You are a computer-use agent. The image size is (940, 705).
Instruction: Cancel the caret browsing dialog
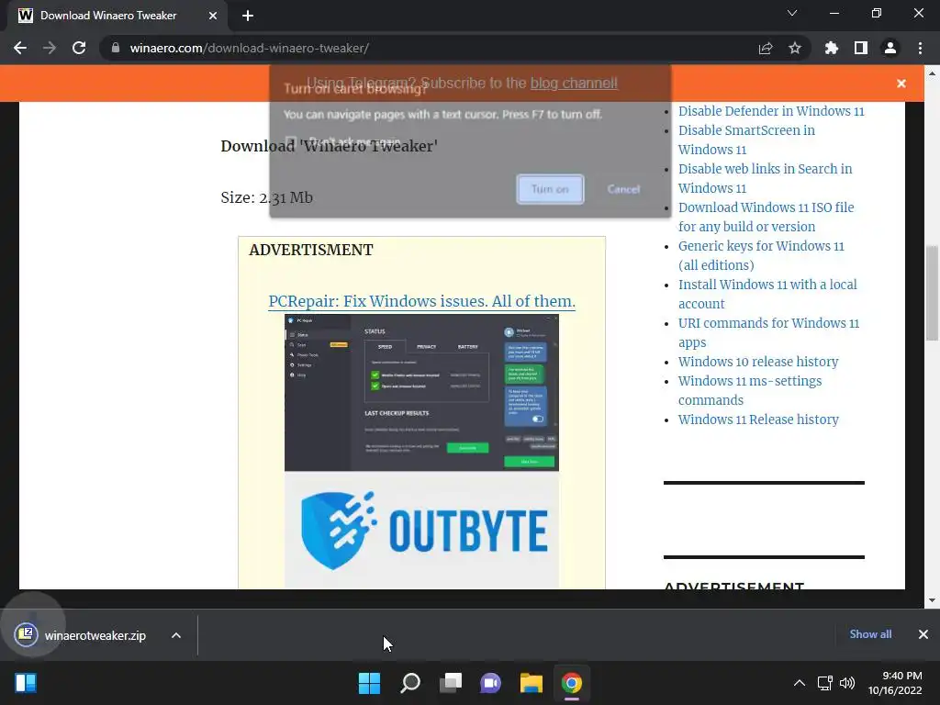click(623, 189)
